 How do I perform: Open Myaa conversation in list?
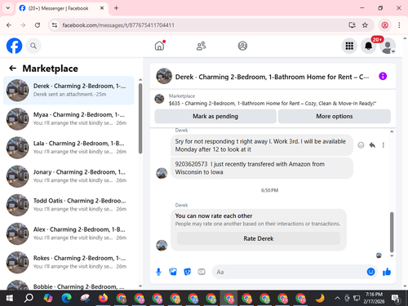point(69,119)
